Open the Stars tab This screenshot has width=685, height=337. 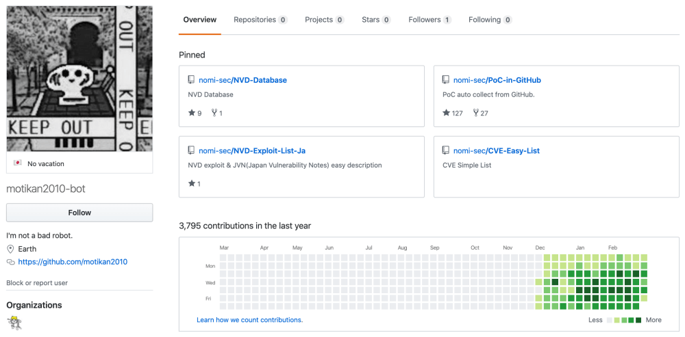pos(376,20)
